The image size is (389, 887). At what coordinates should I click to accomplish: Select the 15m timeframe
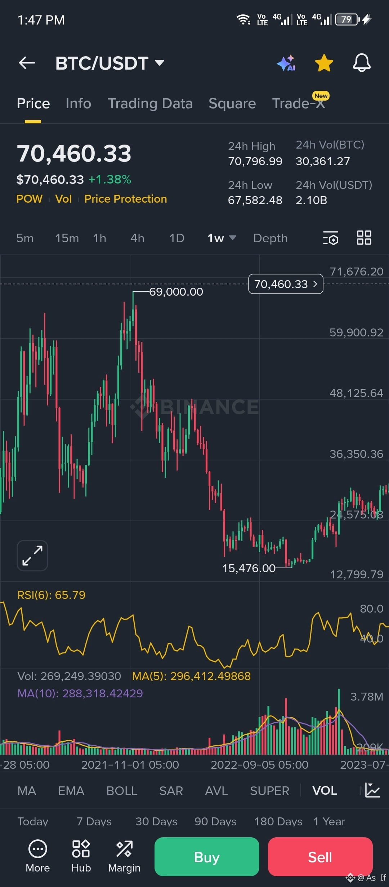point(67,238)
